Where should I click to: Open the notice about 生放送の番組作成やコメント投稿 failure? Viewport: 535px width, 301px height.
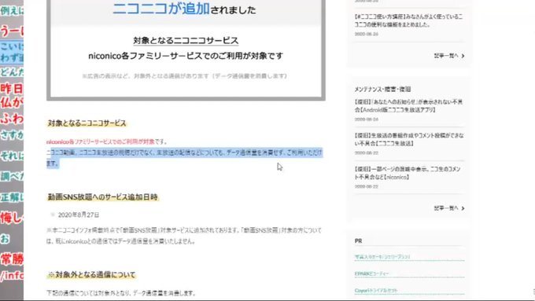[409, 139]
